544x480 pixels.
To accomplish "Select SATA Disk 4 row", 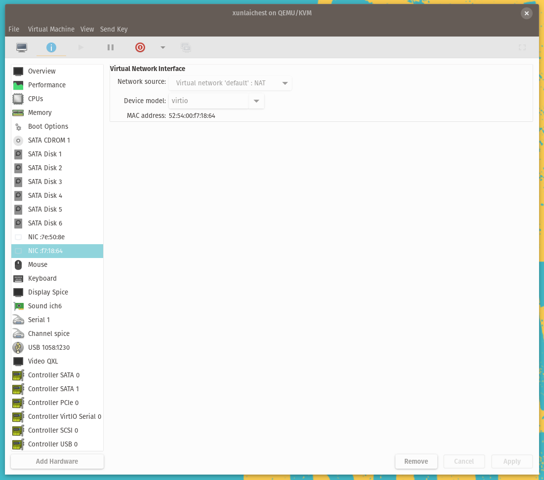I will tap(57, 196).
